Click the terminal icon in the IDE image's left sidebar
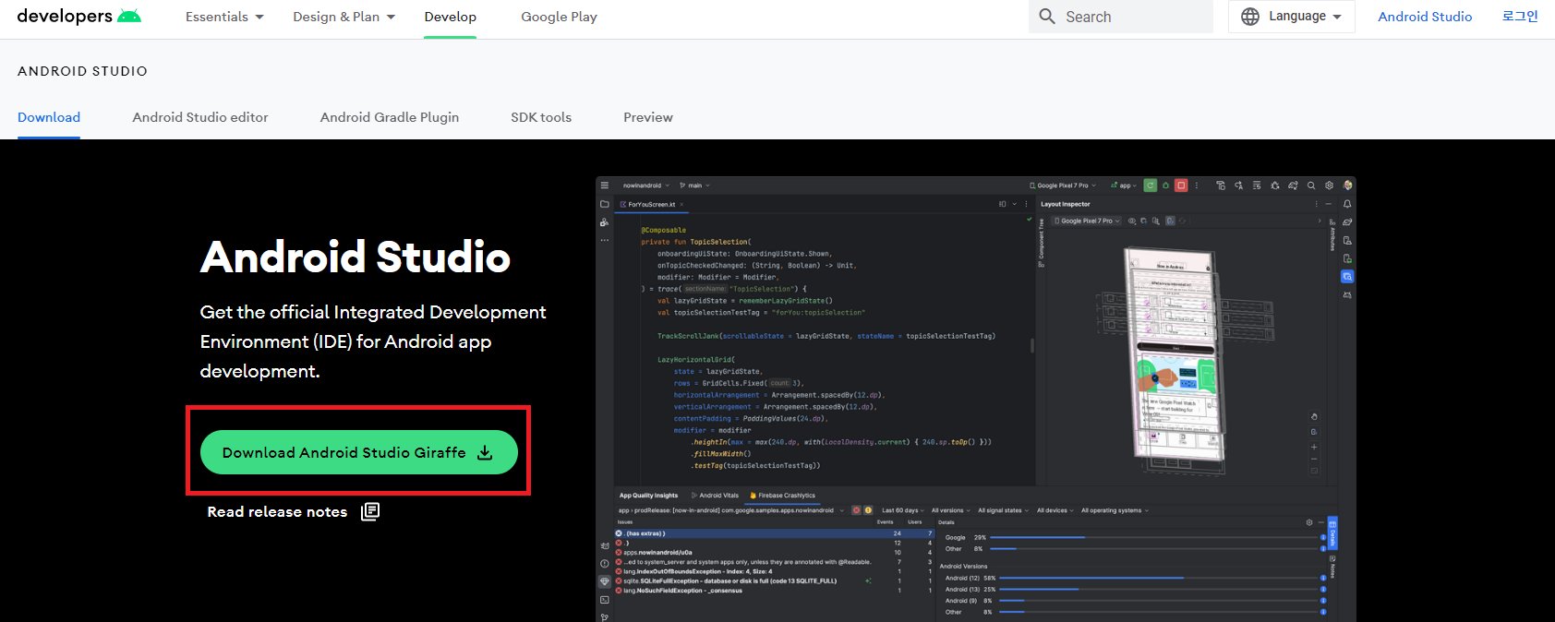The image size is (1555, 622). pyautogui.click(x=605, y=600)
